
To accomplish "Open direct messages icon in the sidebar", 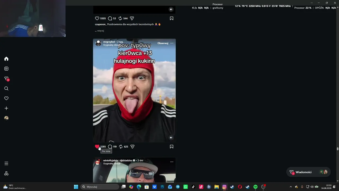I will pos(7,79).
